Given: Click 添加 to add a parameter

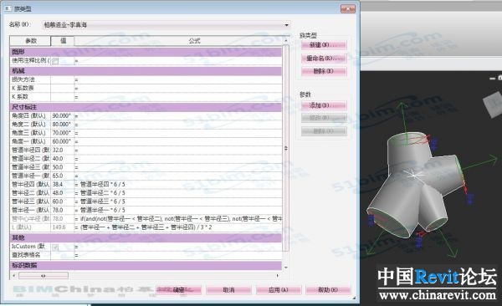Looking at the screenshot, I should (324, 105).
